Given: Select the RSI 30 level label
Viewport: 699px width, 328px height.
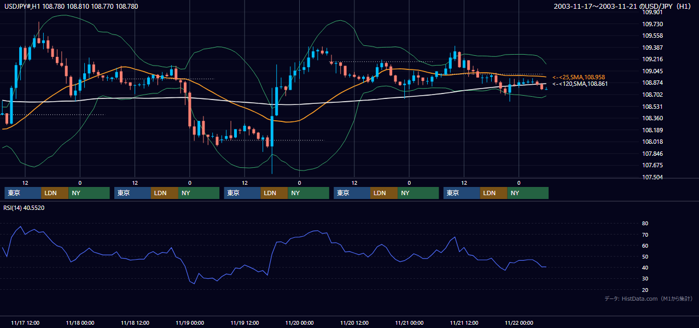Looking at the screenshot, I should pyautogui.click(x=645, y=278).
